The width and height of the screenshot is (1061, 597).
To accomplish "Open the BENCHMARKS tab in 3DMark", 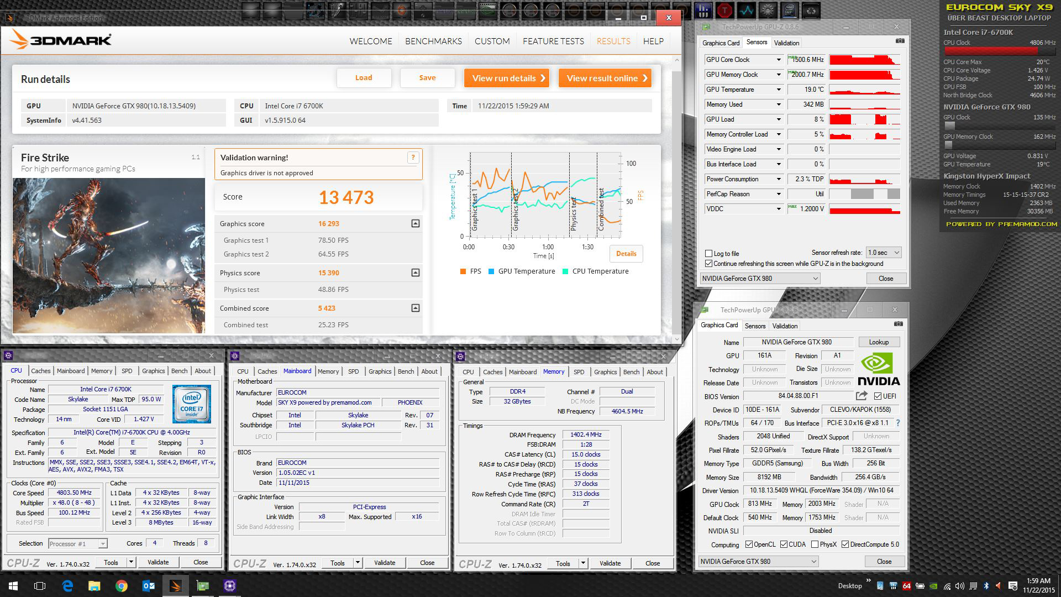I will click(x=433, y=41).
